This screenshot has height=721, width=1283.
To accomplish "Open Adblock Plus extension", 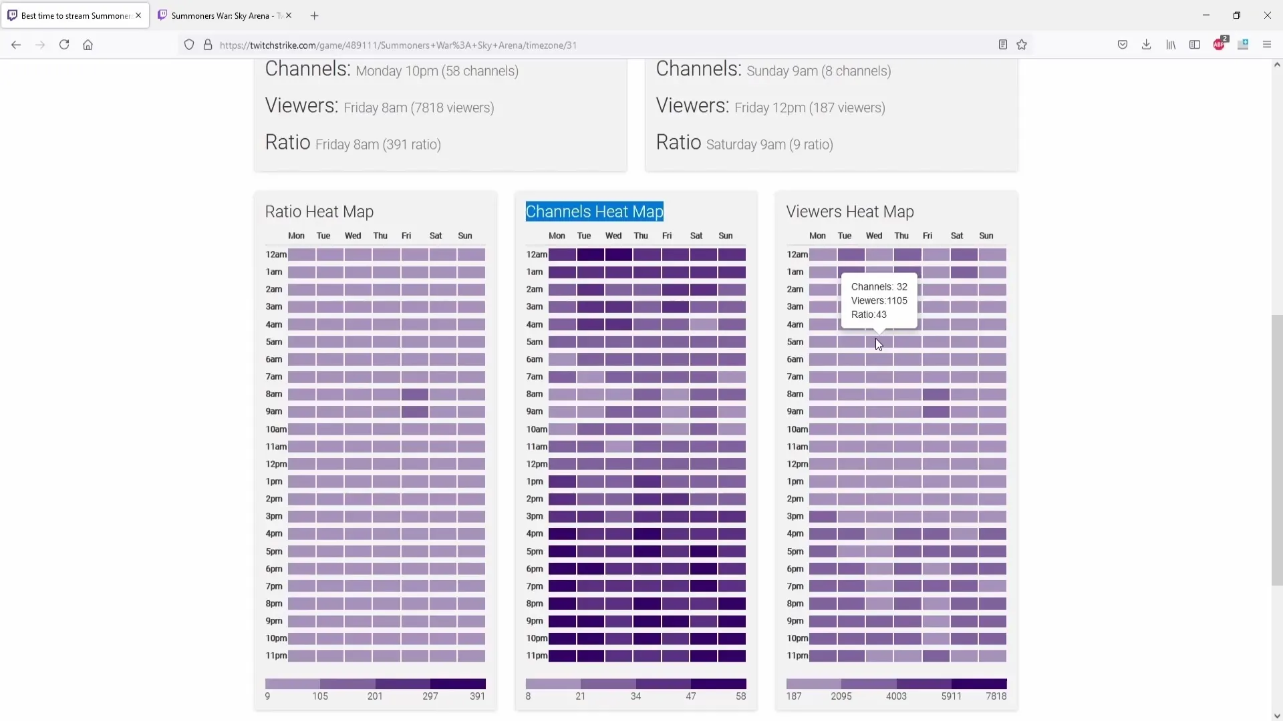I will 1220,44.
